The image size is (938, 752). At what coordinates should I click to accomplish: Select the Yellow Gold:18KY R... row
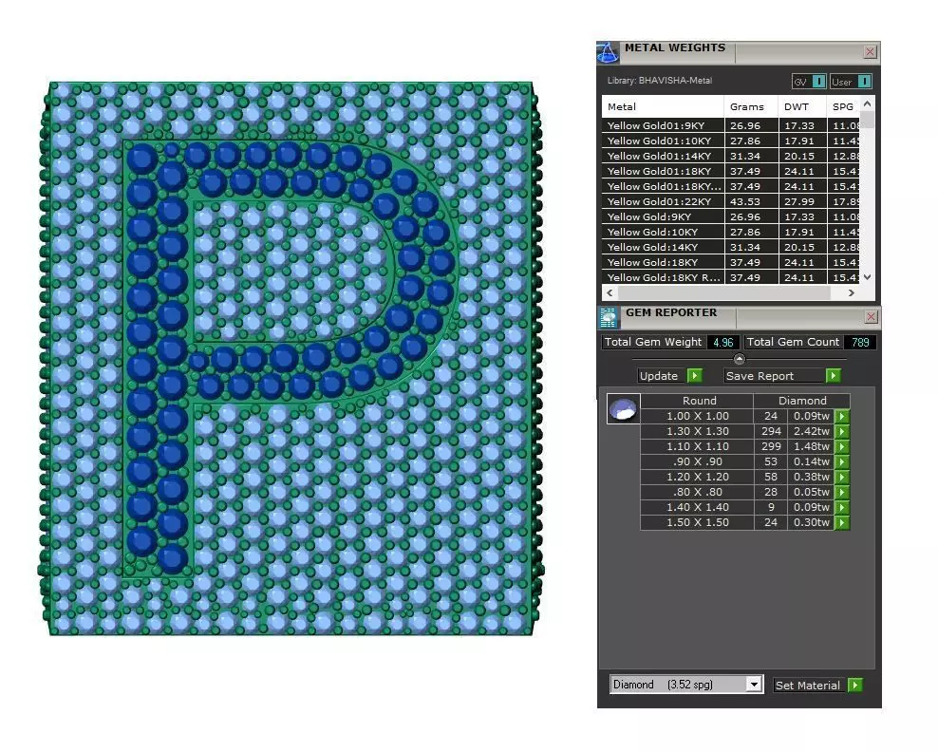pyautogui.click(x=732, y=277)
